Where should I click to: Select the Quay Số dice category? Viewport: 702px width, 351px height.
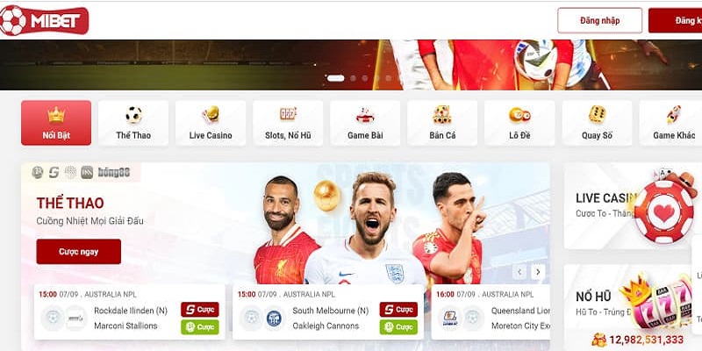(598, 123)
